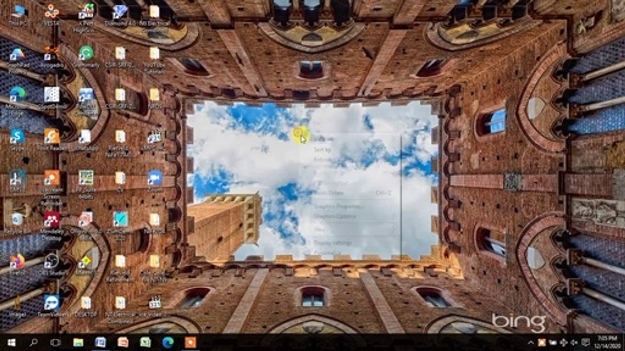Open the taskbar clock and date
This screenshot has height=351, width=625.
[607, 342]
